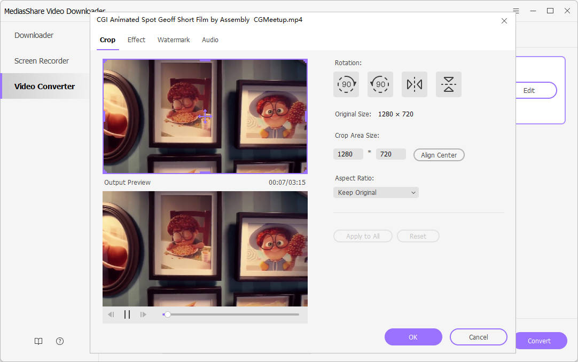The image size is (578, 362).
Task: Open help via the question mark icon
Action: [59, 341]
